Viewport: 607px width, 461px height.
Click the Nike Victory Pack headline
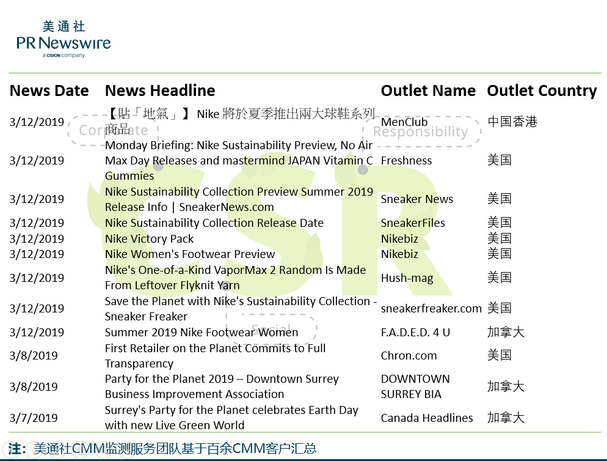coord(149,239)
